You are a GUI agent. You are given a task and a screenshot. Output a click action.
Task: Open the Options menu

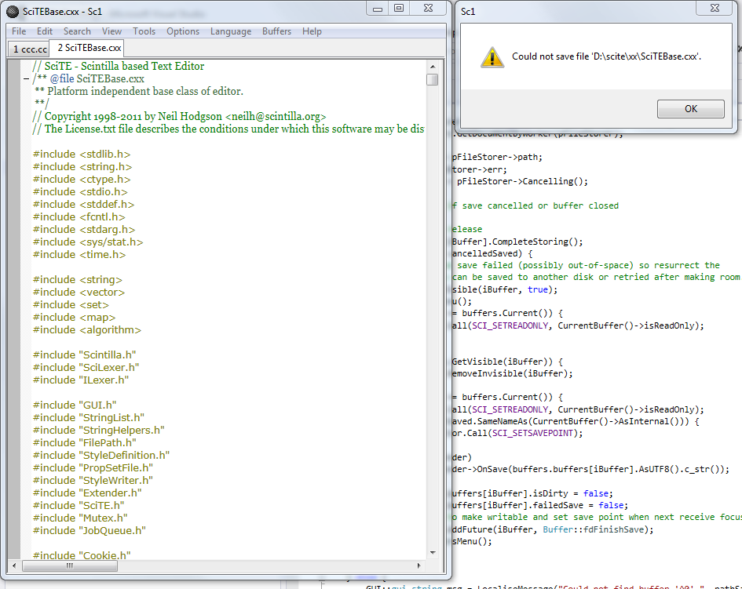pos(183,31)
